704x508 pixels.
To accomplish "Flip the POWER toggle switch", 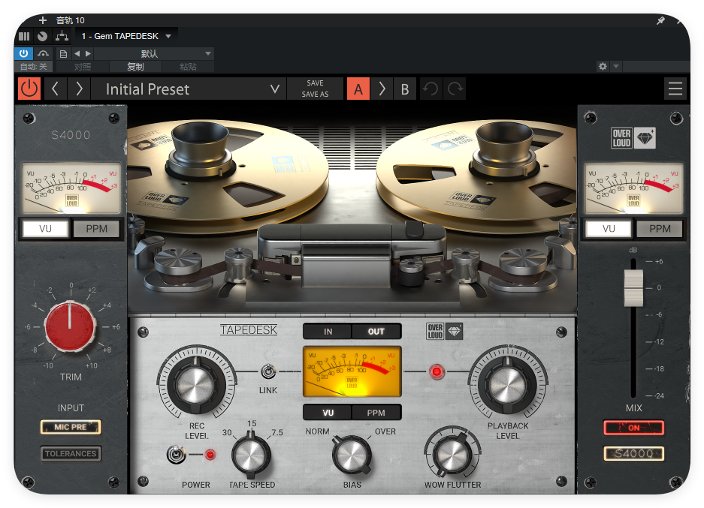I will click(176, 455).
